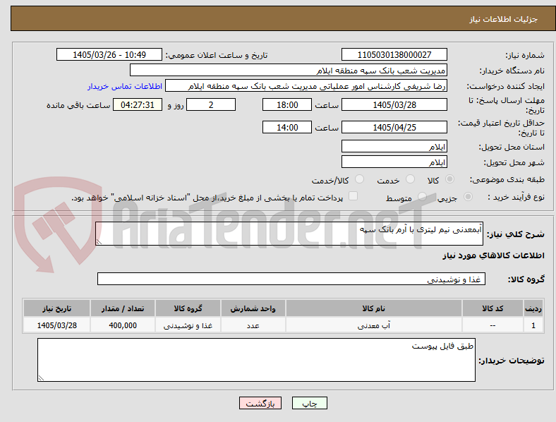The width and height of the screenshot is (556, 422).
Task: Click the buyer notes textarea resize handle
Action: 41,378
